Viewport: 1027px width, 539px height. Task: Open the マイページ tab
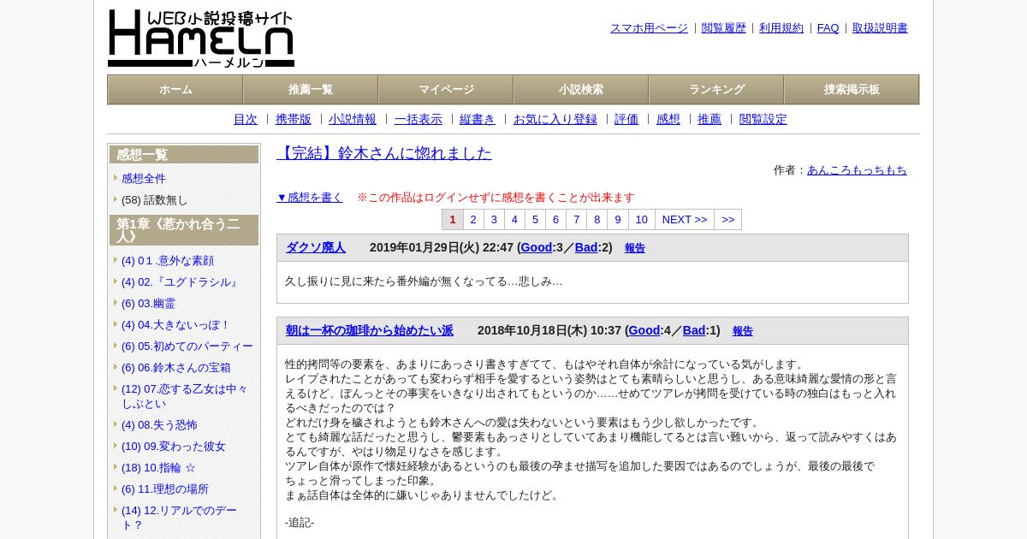[x=446, y=90]
